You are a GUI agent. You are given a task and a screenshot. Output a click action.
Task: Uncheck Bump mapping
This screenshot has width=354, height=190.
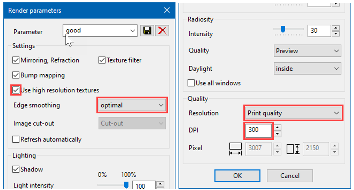coord(16,75)
